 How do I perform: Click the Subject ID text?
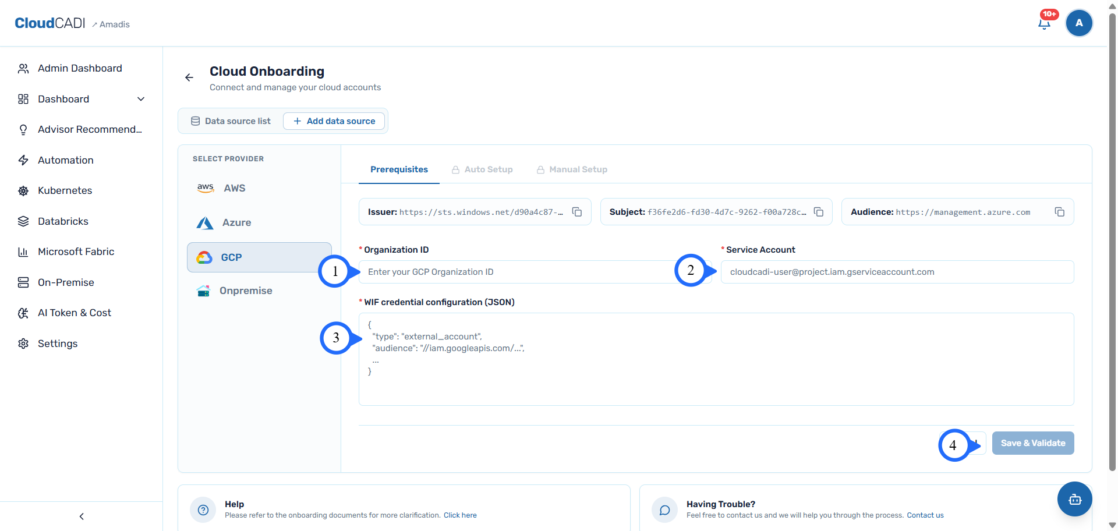click(x=727, y=213)
